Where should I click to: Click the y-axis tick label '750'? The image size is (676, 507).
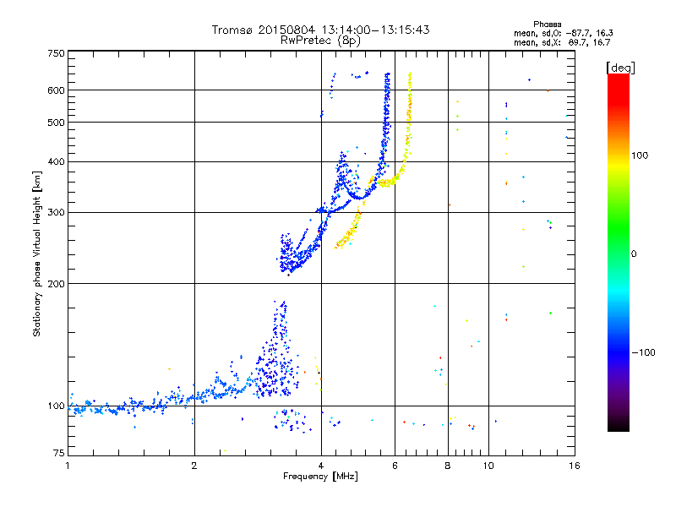pyautogui.click(x=57, y=53)
